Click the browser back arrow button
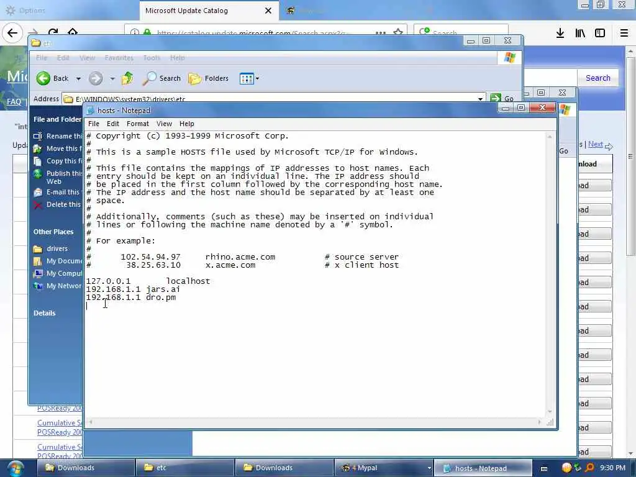The height and width of the screenshot is (477, 636). 12,32
